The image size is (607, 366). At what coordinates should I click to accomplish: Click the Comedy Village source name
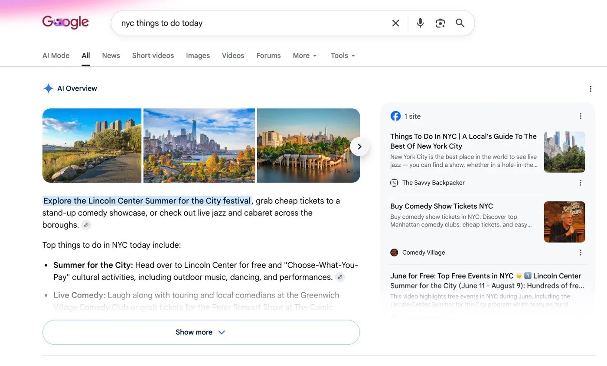[424, 253]
